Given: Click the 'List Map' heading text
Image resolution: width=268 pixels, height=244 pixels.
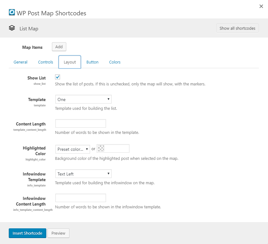Looking at the screenshot, I should pos(29,28).
